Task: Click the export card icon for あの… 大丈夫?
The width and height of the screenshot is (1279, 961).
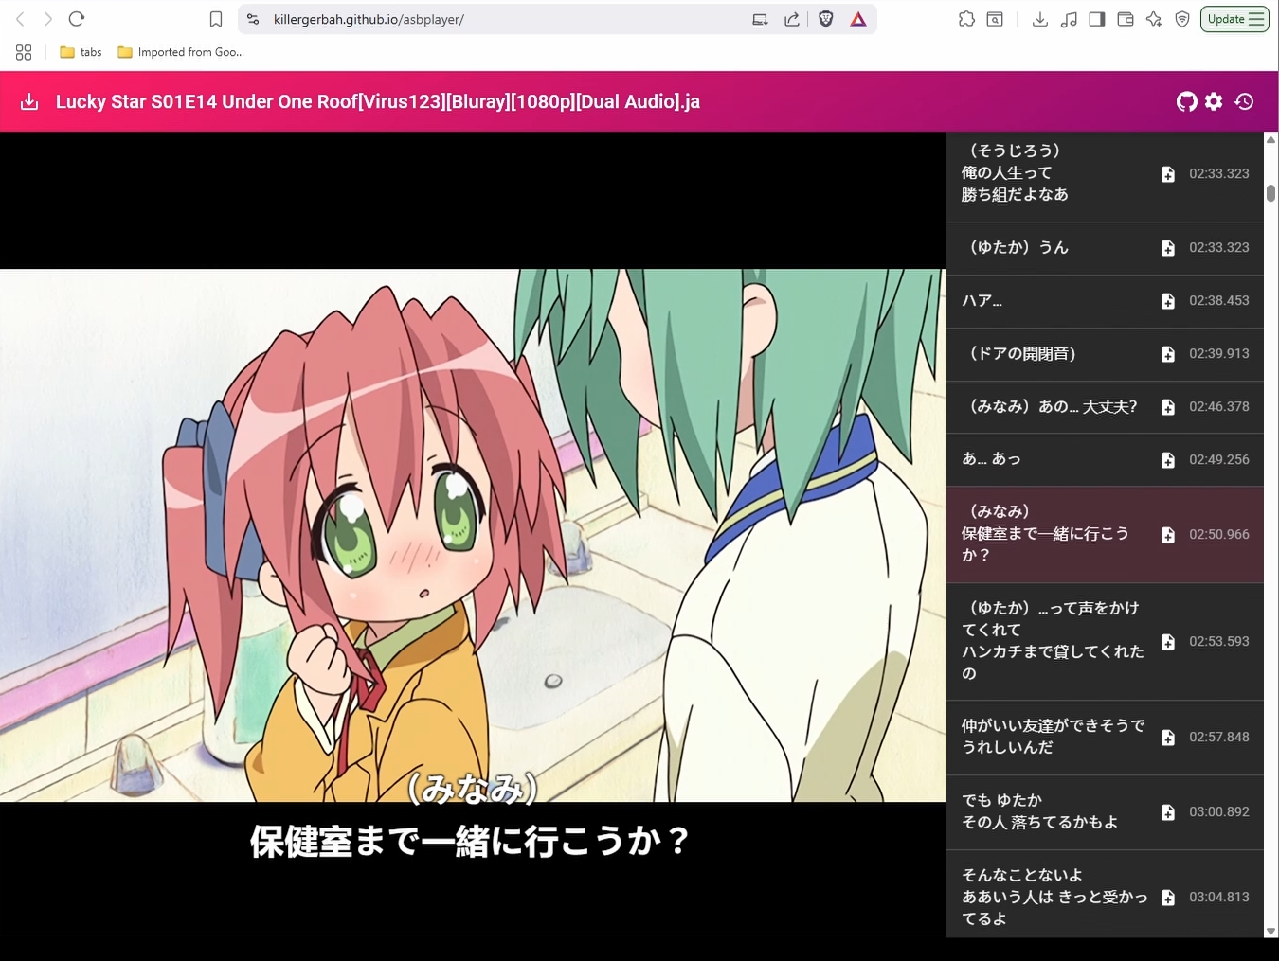Action: (x=1168, y=407)
